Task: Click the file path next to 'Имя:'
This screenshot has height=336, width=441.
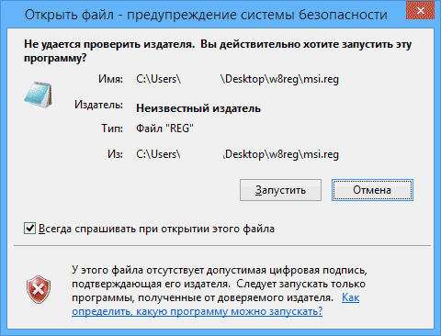Action: click(x=237, y=79)
